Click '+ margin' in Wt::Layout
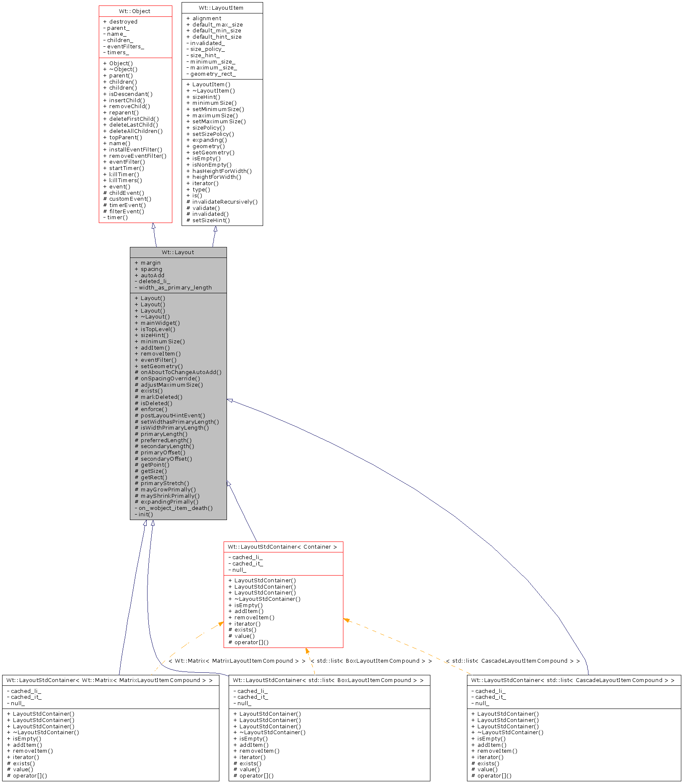This screenshot has height=783, width=683. [x=148, y=263]
